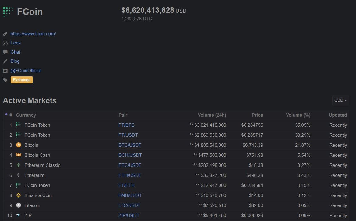This screenshot has height=221, width=356.
Task: Open the FT/ETH pair link
Action: 126,185
